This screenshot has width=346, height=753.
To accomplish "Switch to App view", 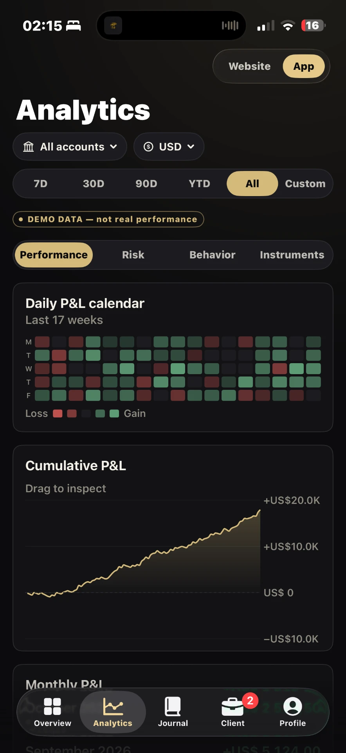I will [x=304, y=66].
